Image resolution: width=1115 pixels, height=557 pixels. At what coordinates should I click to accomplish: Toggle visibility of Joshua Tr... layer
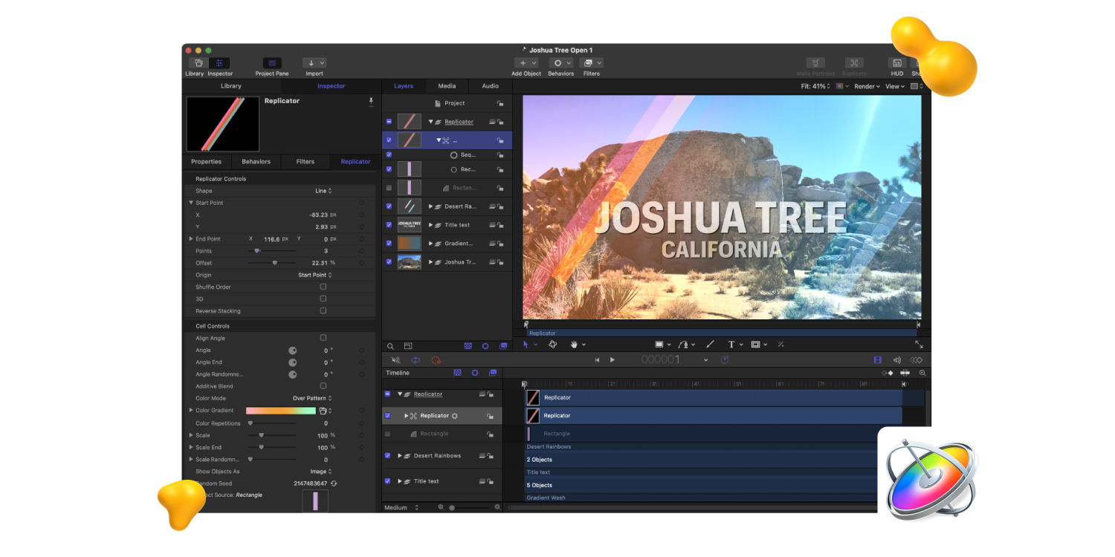click(389, 262)
